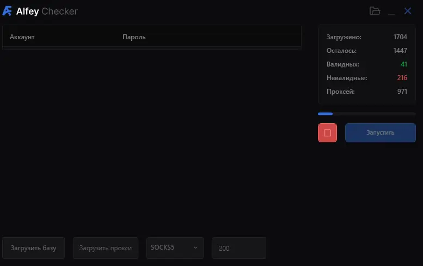Image resolution: width=423 pixels, height=266 pixels.
Task: Click the red Невалидные count 216
Action: click(x=402, y=78)
